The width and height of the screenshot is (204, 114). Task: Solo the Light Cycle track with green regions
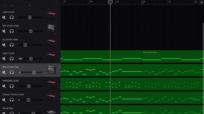(x=12, y=59)
